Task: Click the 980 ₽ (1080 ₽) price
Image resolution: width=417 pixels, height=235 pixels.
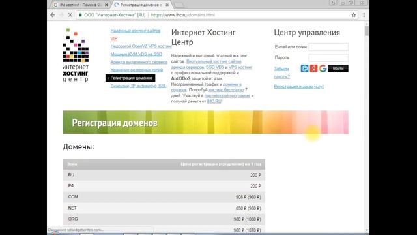Action: click(x=248, y=219)
